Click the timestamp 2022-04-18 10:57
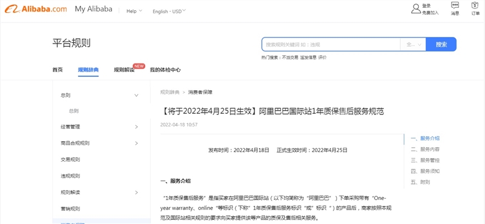This screenshot has height=224, width=485. coord(179,125)
